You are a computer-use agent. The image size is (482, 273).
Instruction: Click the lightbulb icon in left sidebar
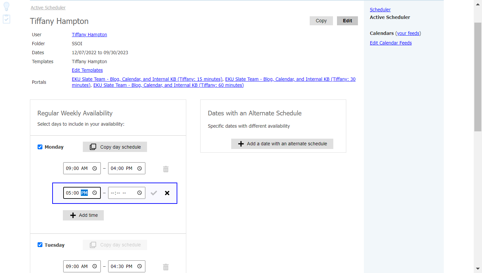pos(6,6)
